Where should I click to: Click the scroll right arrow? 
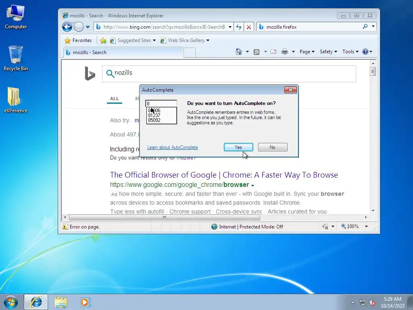click(366, 218)
